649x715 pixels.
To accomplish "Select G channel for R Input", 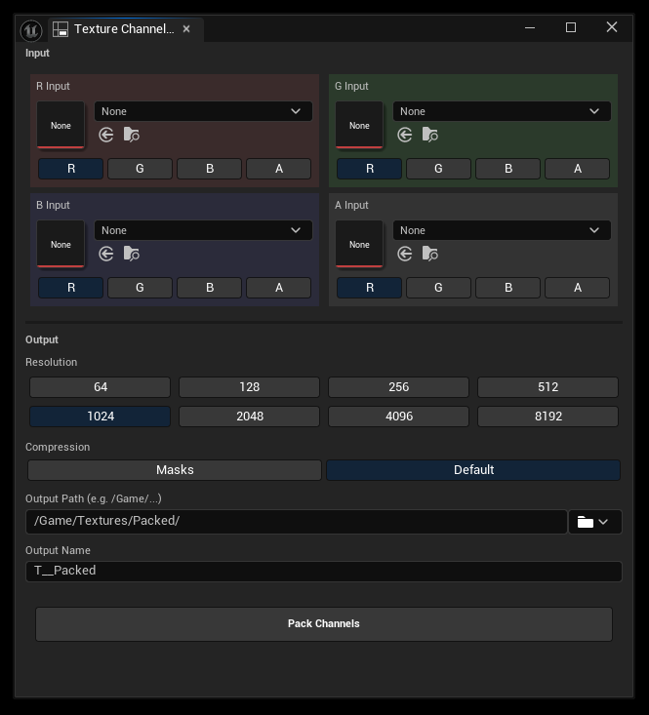I will pyautogui.click(x=140, y=169).
